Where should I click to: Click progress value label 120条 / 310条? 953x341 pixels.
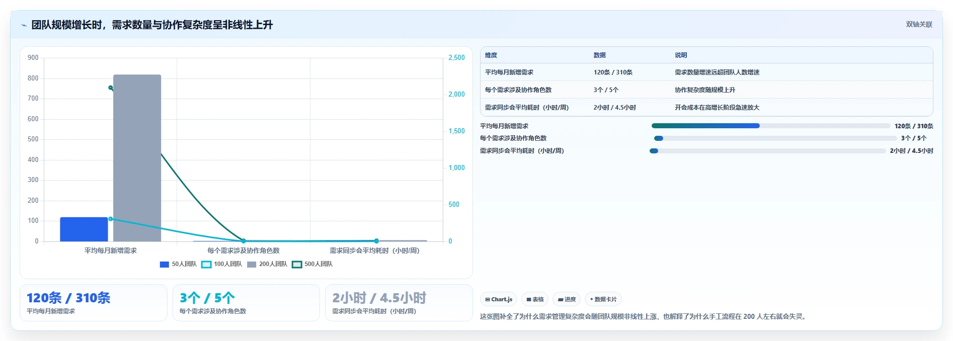coord(914,126)
